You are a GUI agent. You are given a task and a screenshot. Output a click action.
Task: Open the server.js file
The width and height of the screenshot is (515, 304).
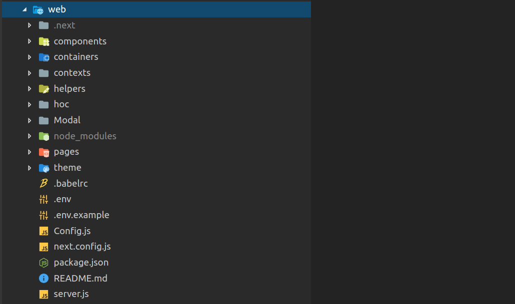point(71,294)
